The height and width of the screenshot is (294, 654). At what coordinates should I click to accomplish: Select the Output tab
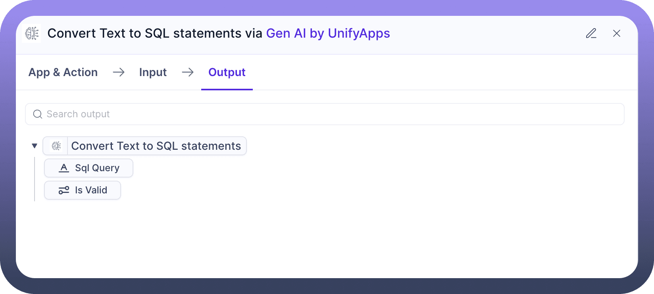[227, 72]
